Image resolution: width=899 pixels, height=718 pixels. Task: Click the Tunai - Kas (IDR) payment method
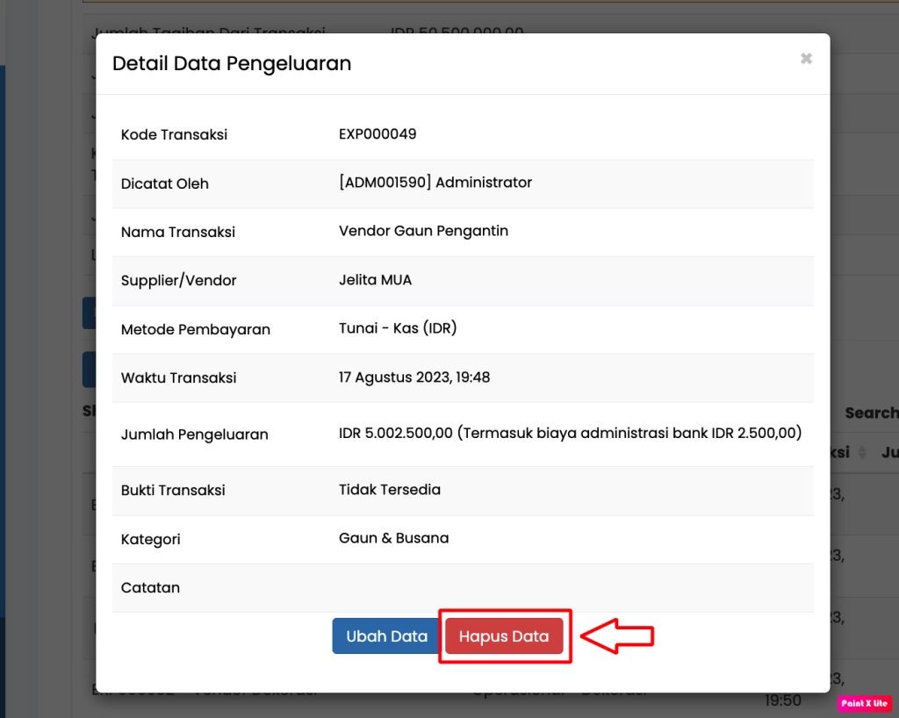coord(398,328)
